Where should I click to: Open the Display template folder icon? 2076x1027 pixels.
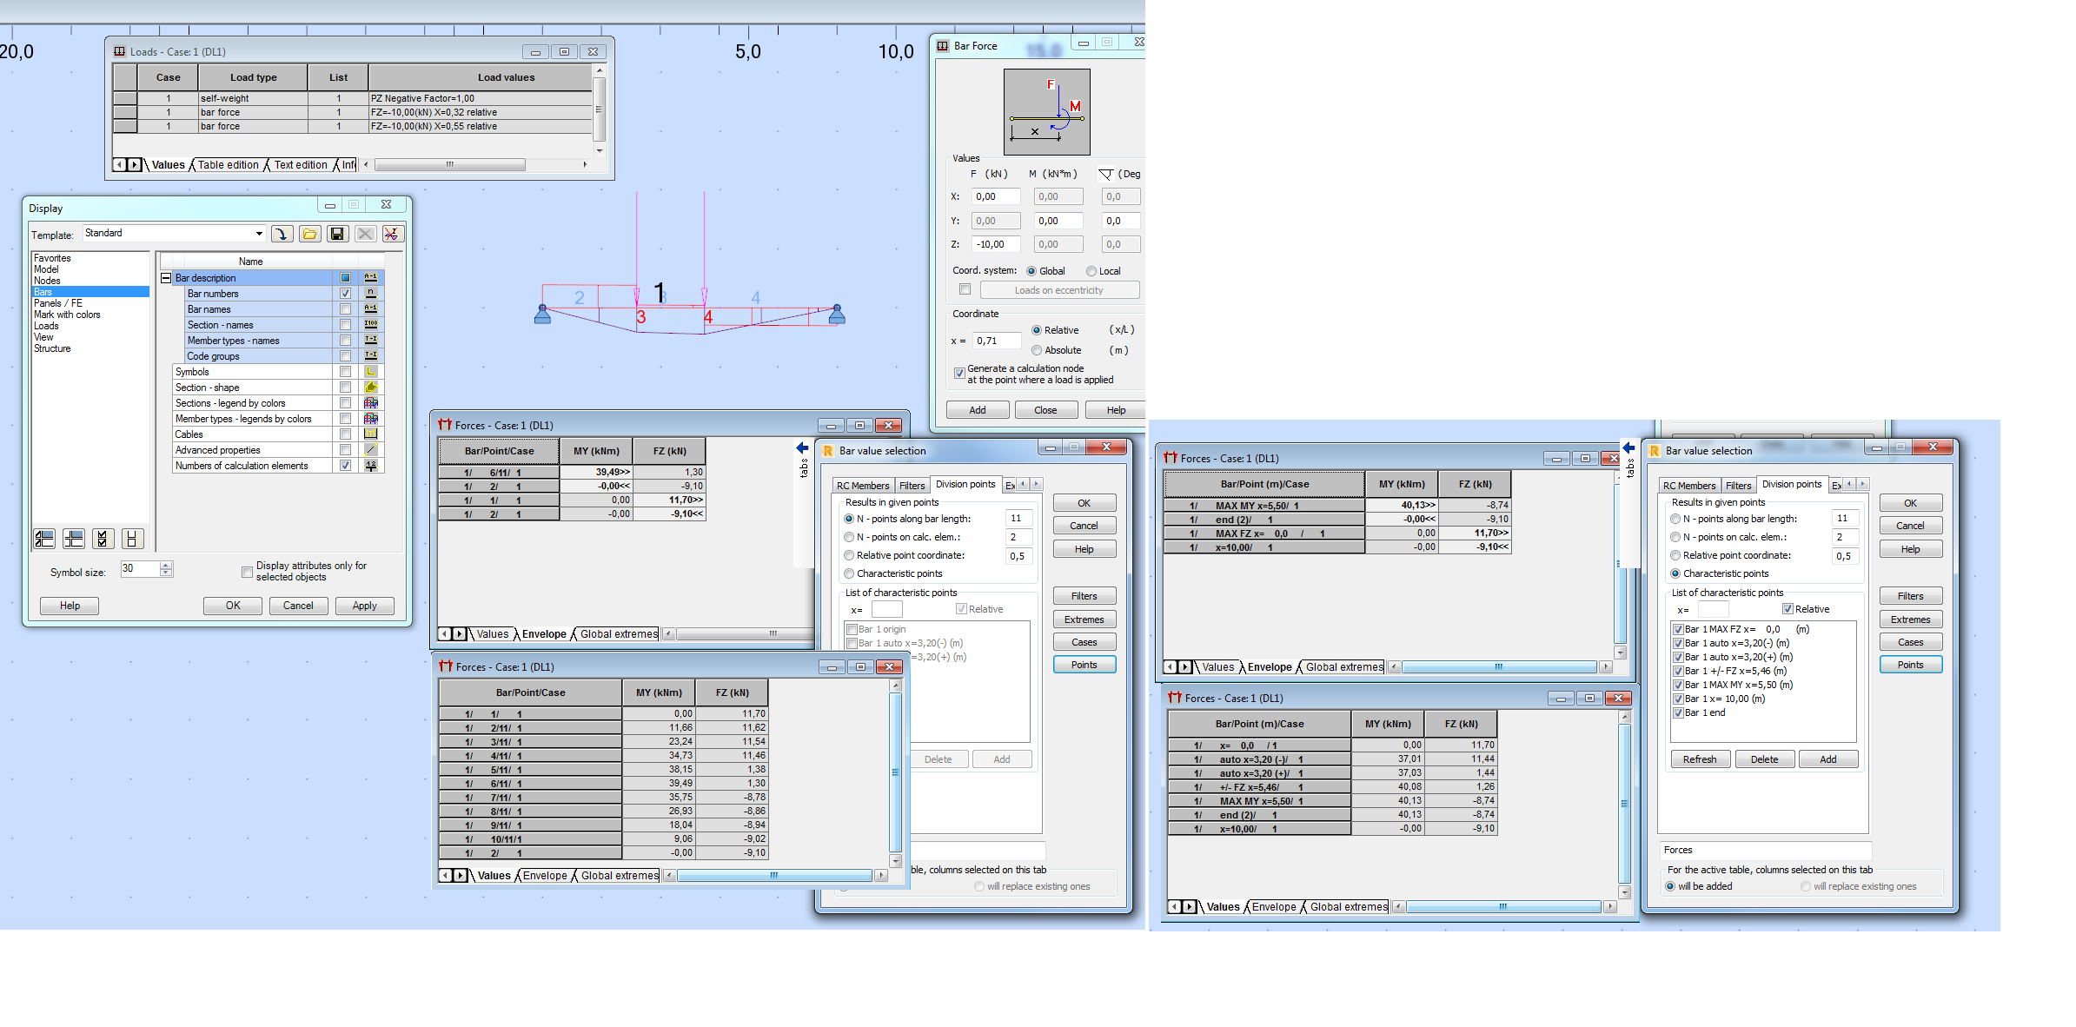click(x=309, y=233)
